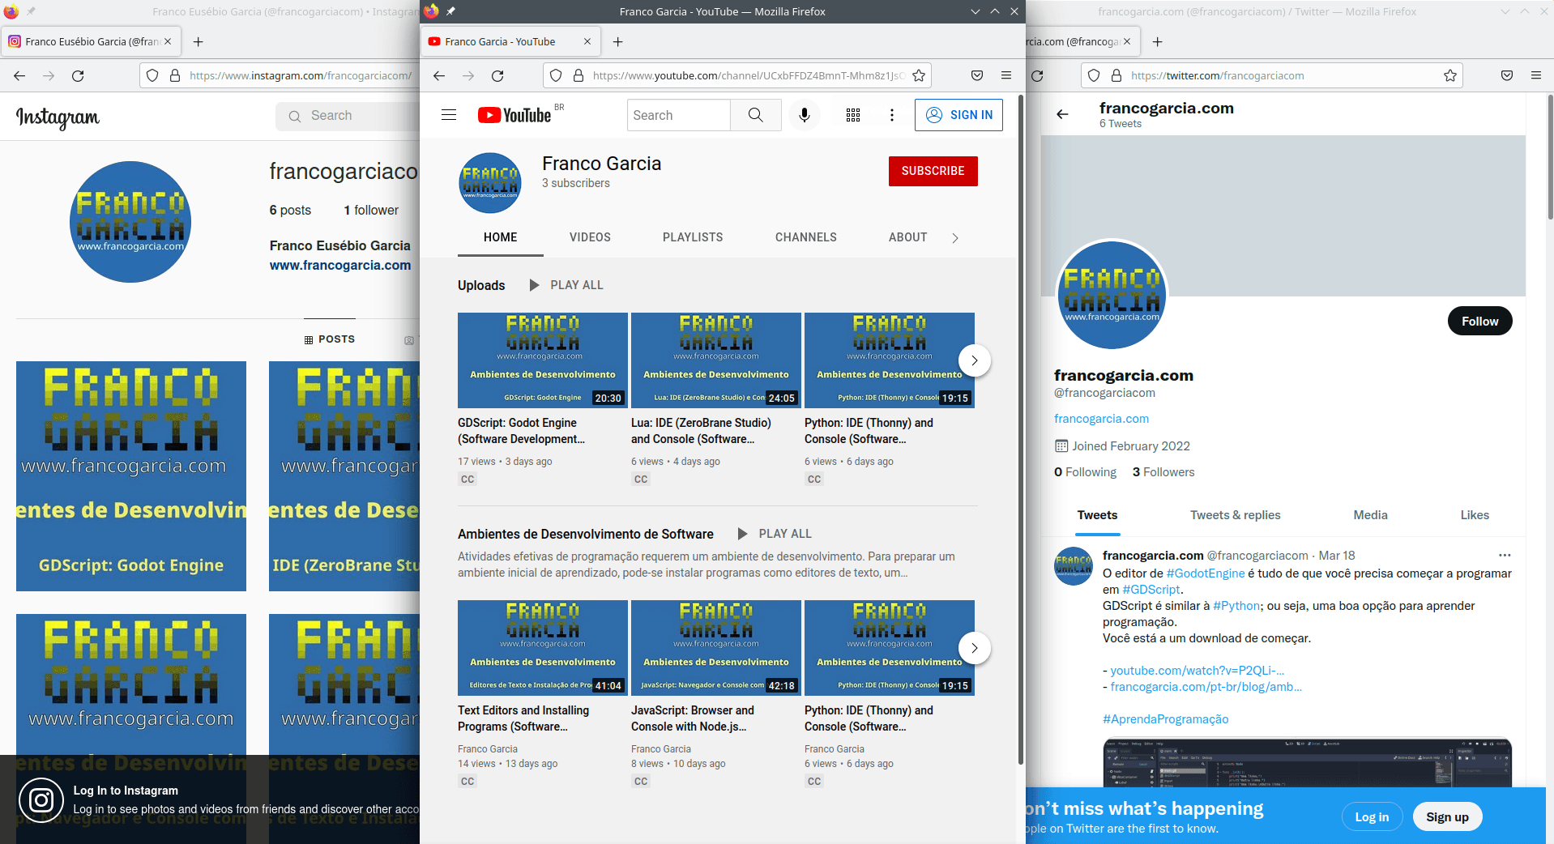The height and width of the screenshot is (844, 1554).
Task: Open YouTube site security lock icon
Action: (x=578, y=75)
